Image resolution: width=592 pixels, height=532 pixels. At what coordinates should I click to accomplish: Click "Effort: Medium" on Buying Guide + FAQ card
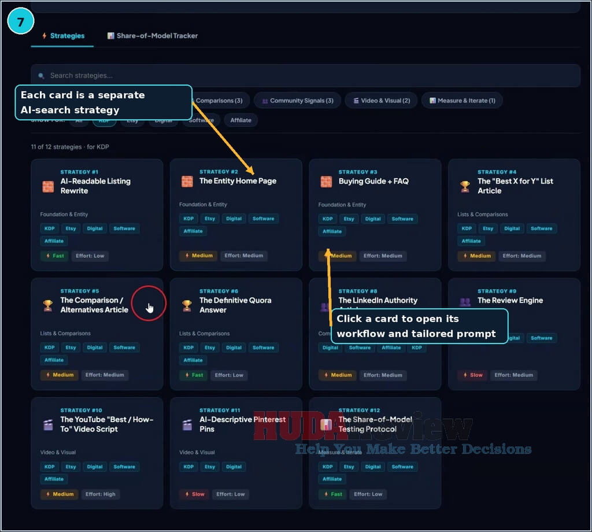point(383,256)
